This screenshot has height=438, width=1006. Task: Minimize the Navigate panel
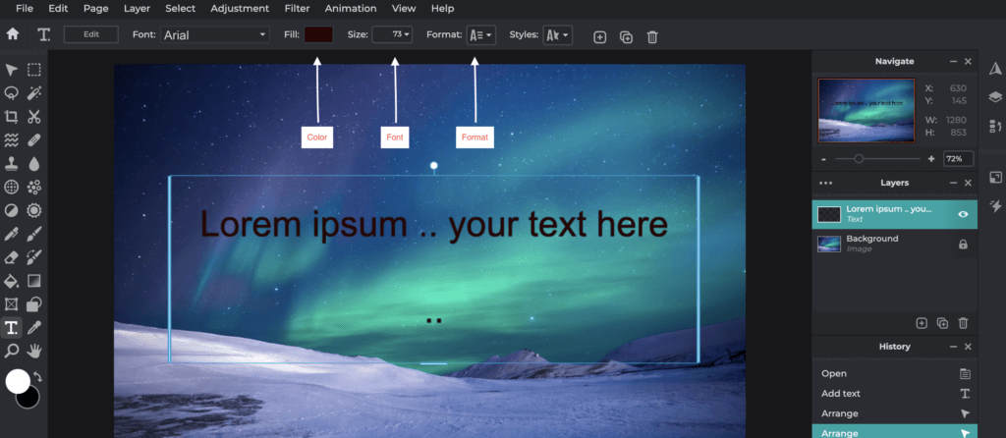tap(953, 62)
